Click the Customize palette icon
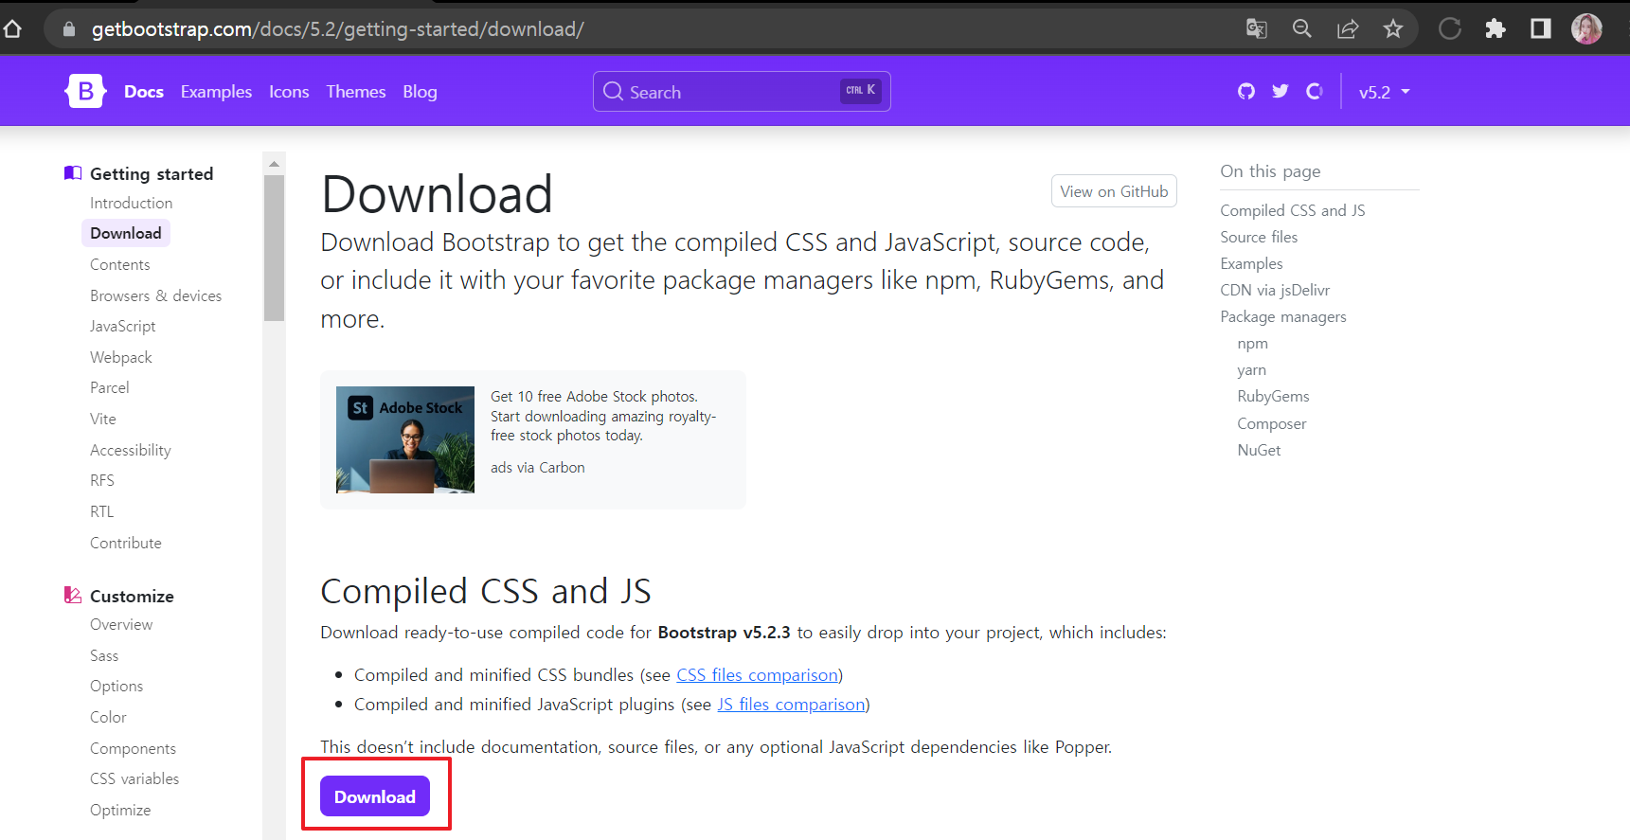 (x=73, y=595)
